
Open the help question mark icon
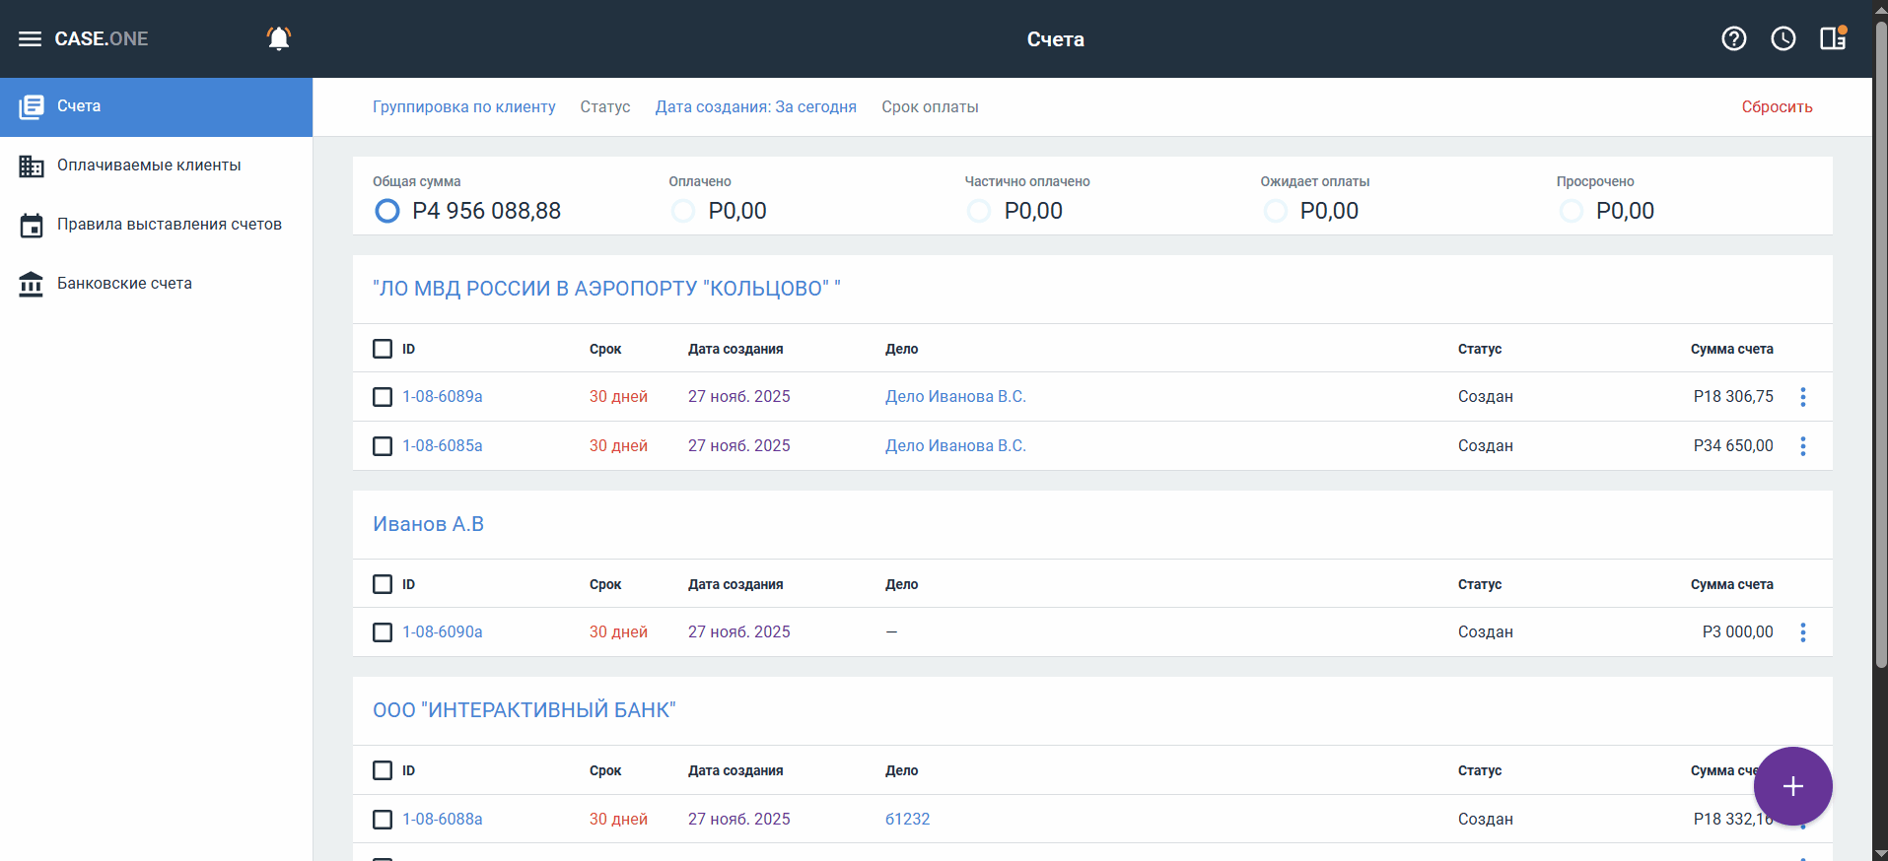pos(1733,38)
